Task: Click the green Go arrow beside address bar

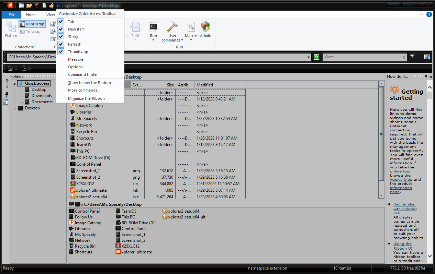Action: pos(316,57)
